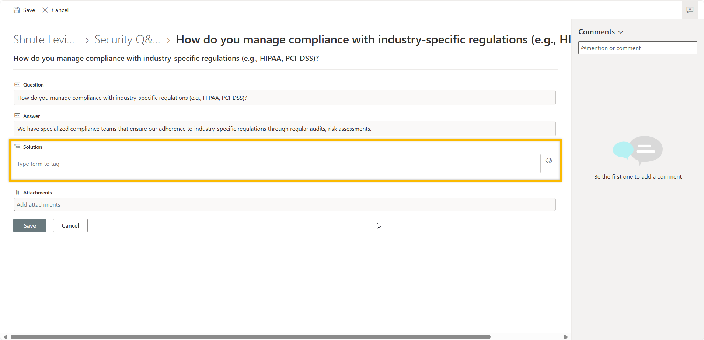The image size is (704, 340).
Task: Click the Attachments paperclip icon
Action: pyautogui.click(x=17, y=192)
